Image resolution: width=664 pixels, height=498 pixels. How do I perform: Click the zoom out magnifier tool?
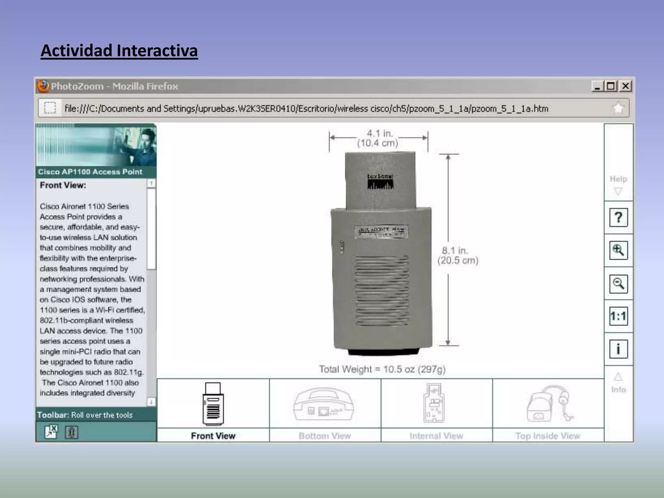[x=618, y=284]
